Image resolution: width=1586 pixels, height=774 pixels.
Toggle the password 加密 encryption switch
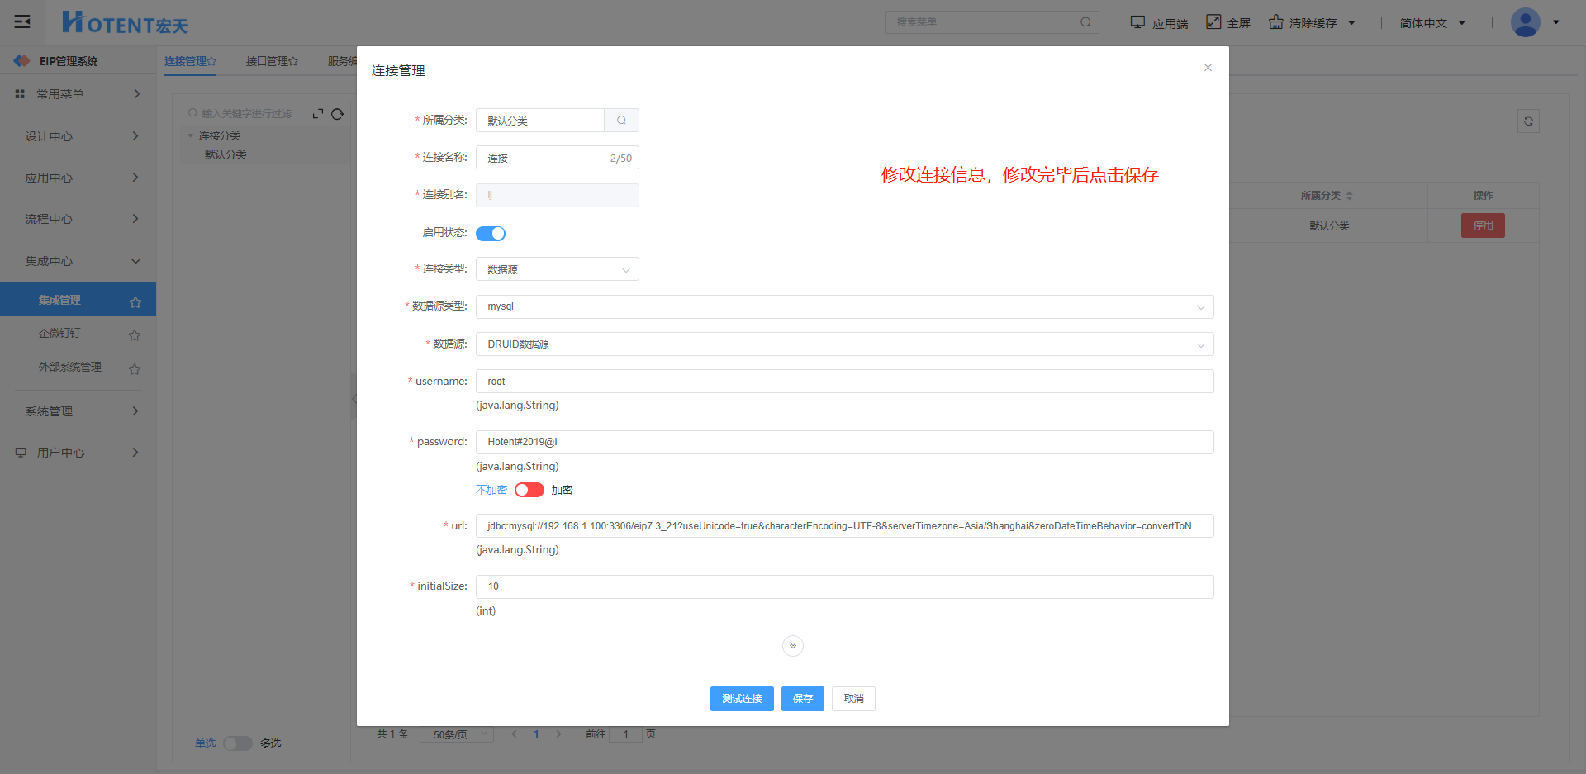click(x=529, y=490)
